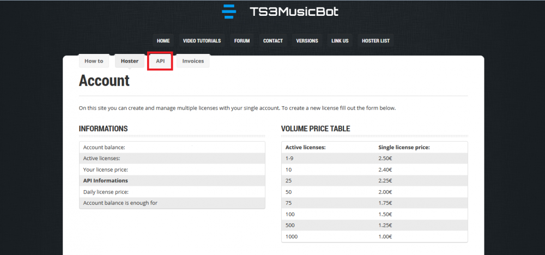
Task: Click the Account heading
Action: tap(104, 81)
